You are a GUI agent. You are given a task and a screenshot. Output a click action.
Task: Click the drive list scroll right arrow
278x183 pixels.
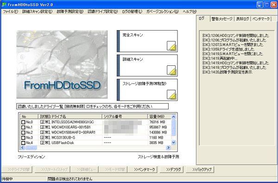pyautogui.click(x=168, y=147)
